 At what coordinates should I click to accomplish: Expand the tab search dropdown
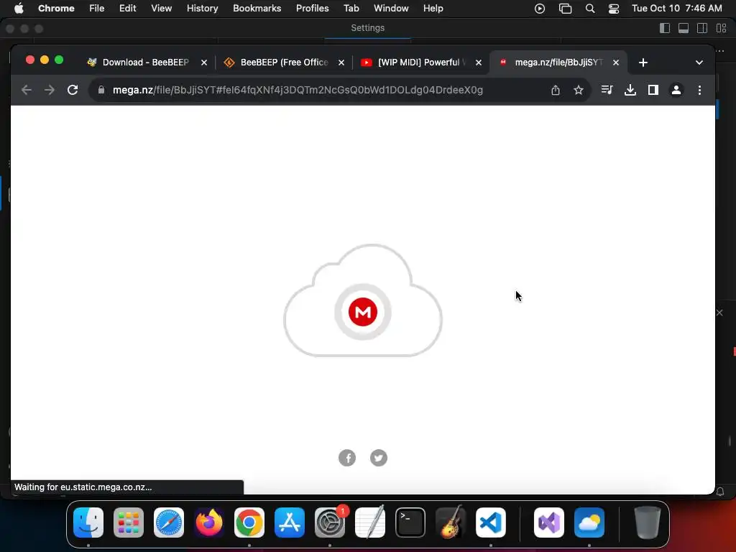pos(699,63)
